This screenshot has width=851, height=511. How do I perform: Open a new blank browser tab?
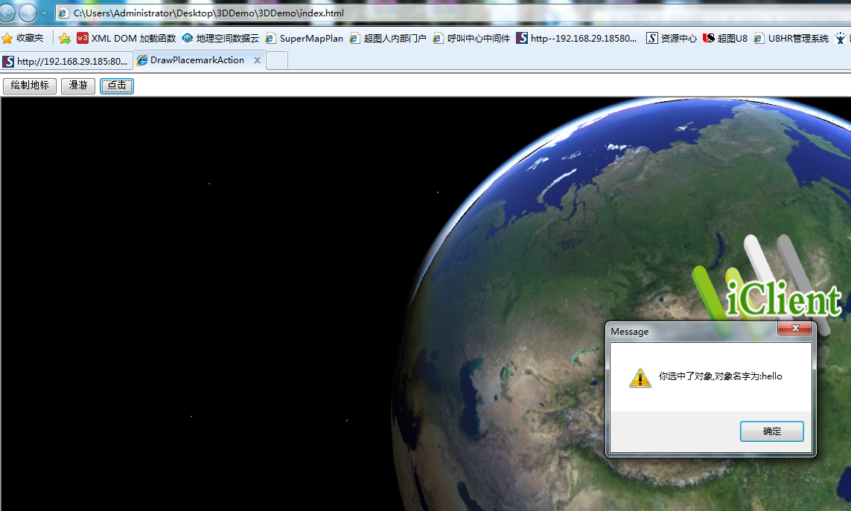pyautogui.click(x=277, y=61)
